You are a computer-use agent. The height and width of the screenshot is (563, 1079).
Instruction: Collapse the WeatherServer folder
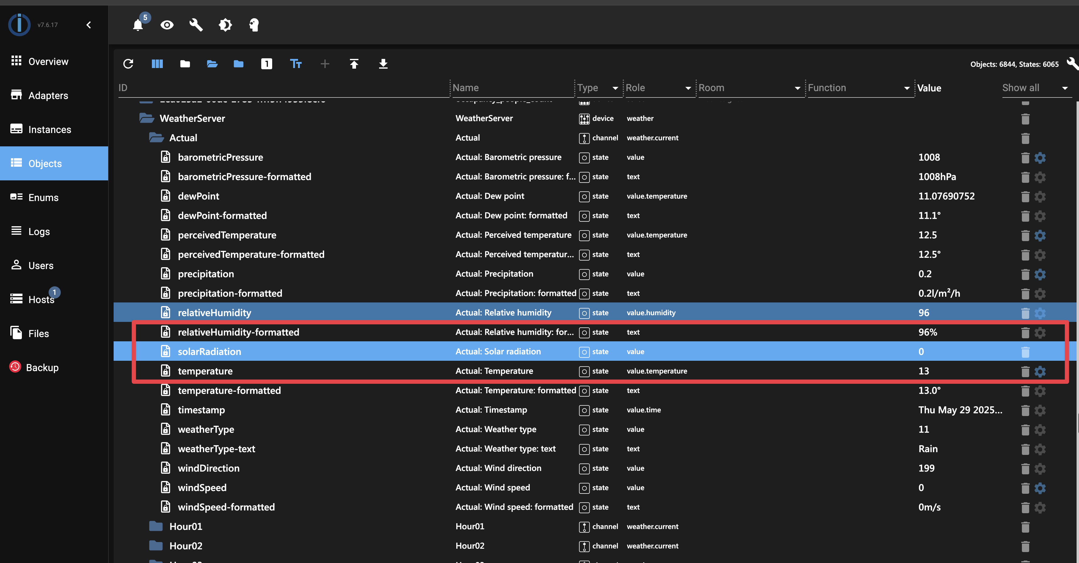[147, 118]
